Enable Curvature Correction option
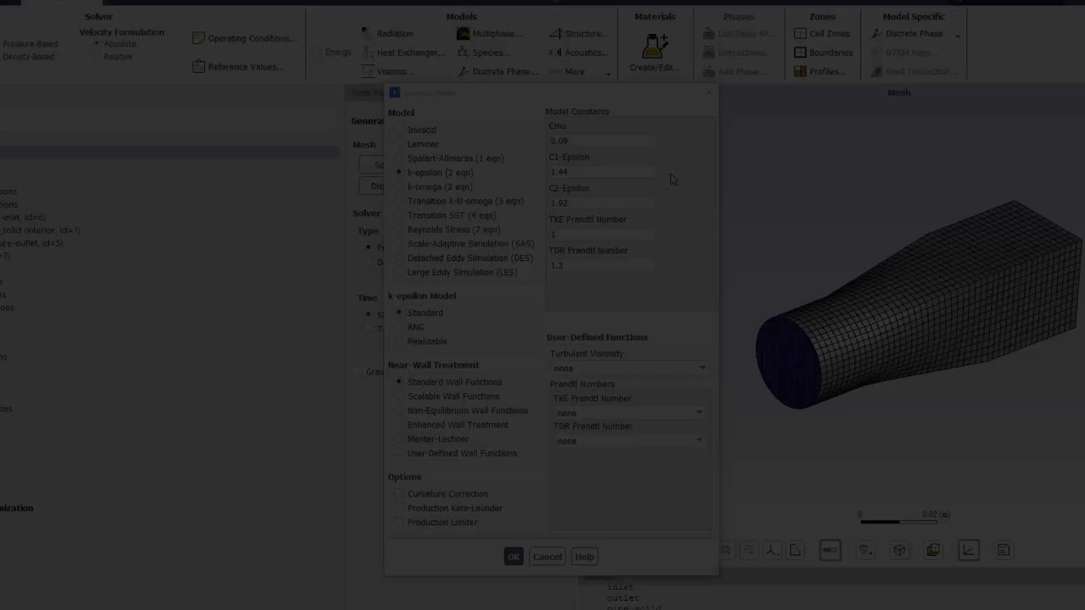The height and width of the screenshot is (610, 1085). (442, 494)
